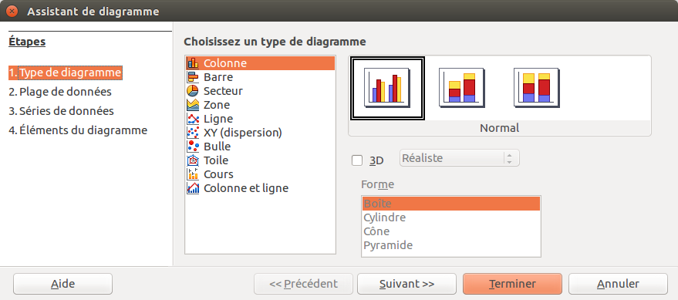The width and height of the screenshot is (678, 300).
Task: Select the Cours stock chart icon
Action: (193, 174)
